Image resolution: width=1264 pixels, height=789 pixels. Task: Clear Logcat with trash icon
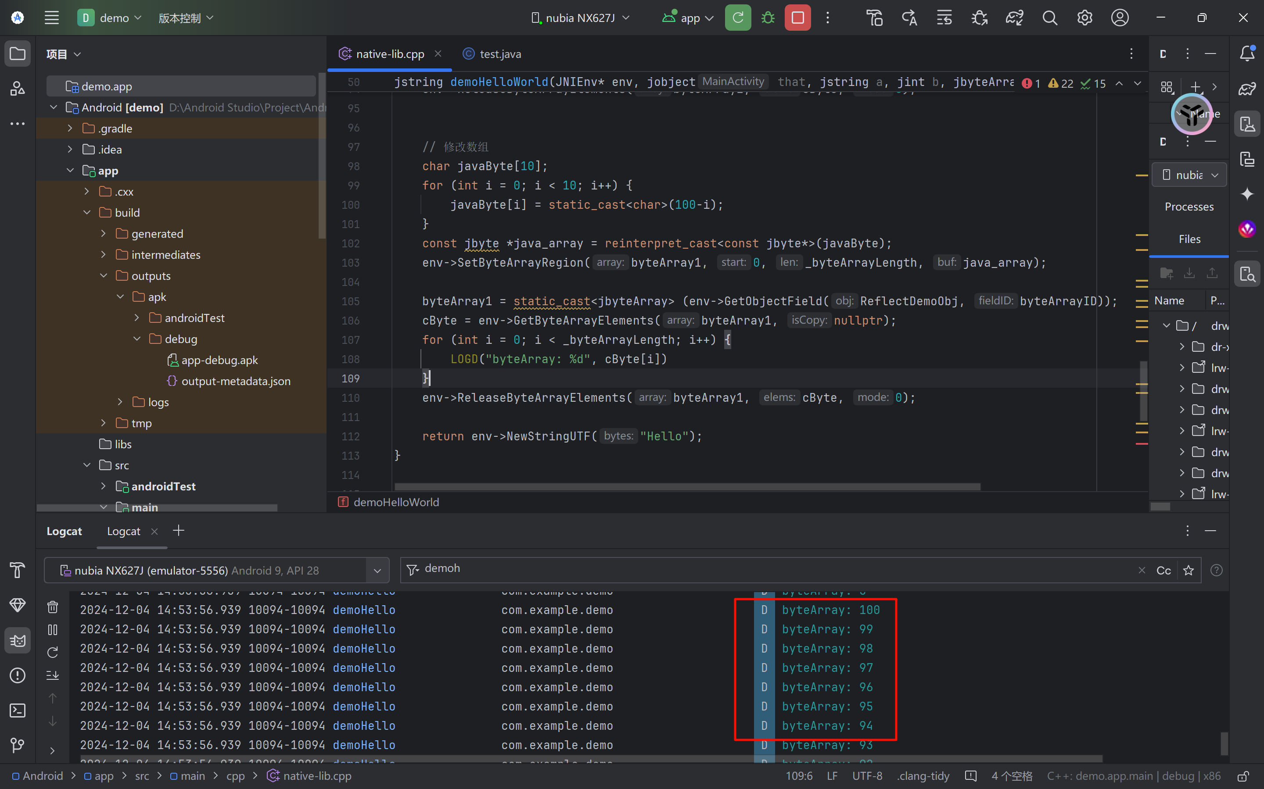pyautogui.click(x=53, y=607)
